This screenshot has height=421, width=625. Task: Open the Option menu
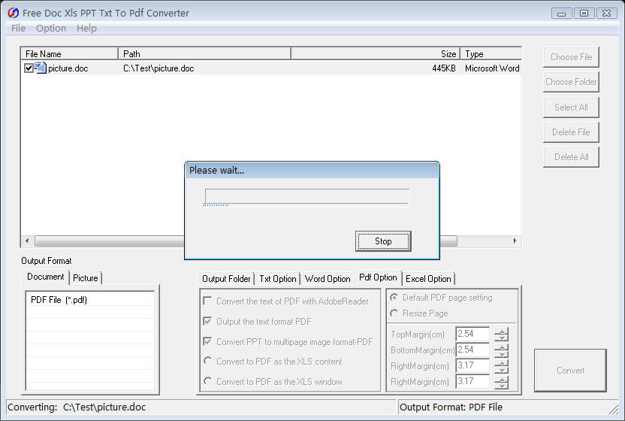(51, 29)
